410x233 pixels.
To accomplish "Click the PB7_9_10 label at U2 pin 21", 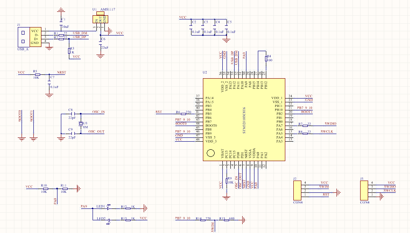I will click(305, 108).
